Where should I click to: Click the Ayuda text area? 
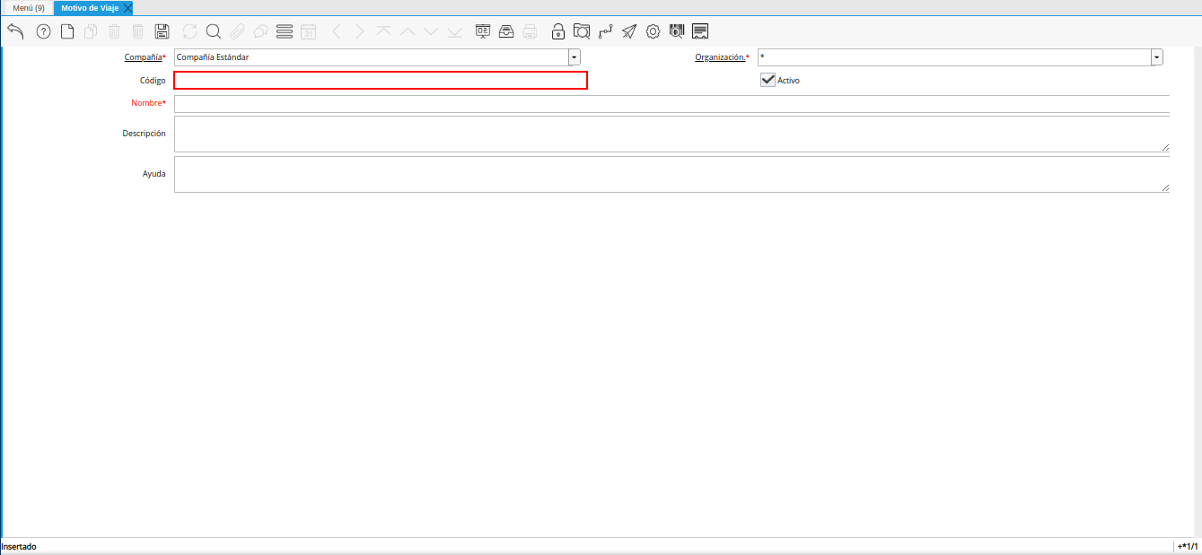tap(671, 175)
